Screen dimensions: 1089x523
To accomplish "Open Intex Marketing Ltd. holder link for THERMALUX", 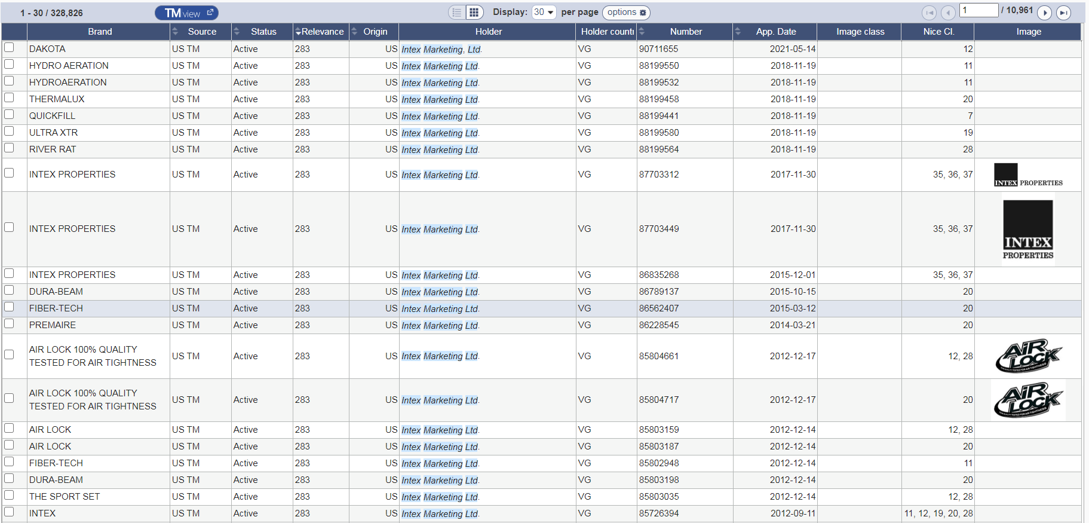I will 440,99.
